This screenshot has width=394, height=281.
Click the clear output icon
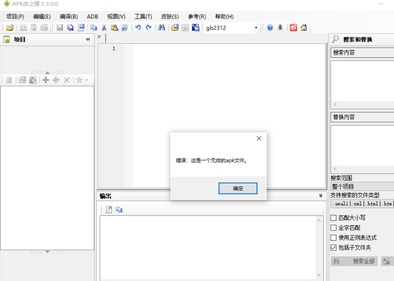(109, 209)
